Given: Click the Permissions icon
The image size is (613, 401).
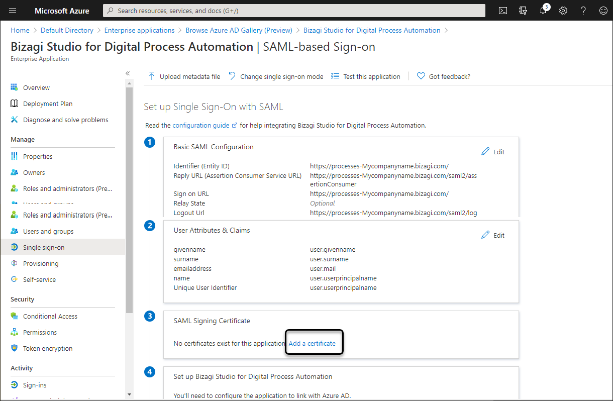Looking at the screenshot, I should (14, 332).
